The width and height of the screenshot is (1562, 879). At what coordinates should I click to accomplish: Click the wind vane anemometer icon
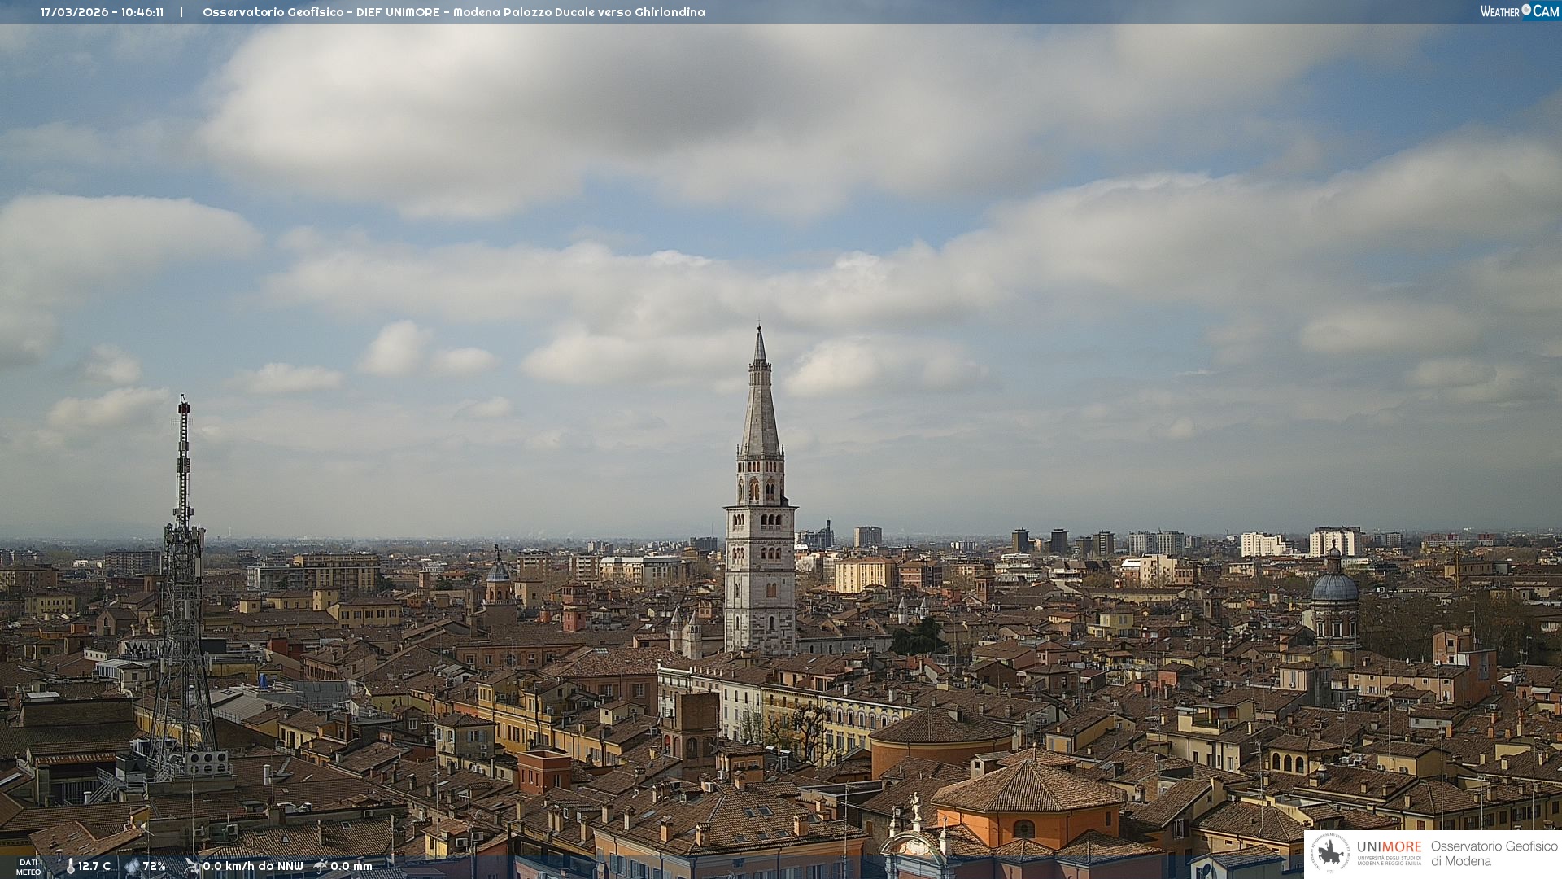click(x=192, y=867)
